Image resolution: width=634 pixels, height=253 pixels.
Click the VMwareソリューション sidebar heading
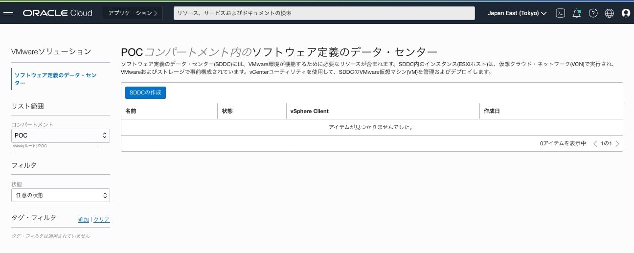coord(51,51)
